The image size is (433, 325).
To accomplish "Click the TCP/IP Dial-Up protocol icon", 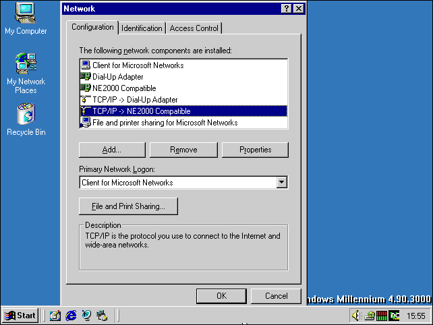I will coord(86,99).
